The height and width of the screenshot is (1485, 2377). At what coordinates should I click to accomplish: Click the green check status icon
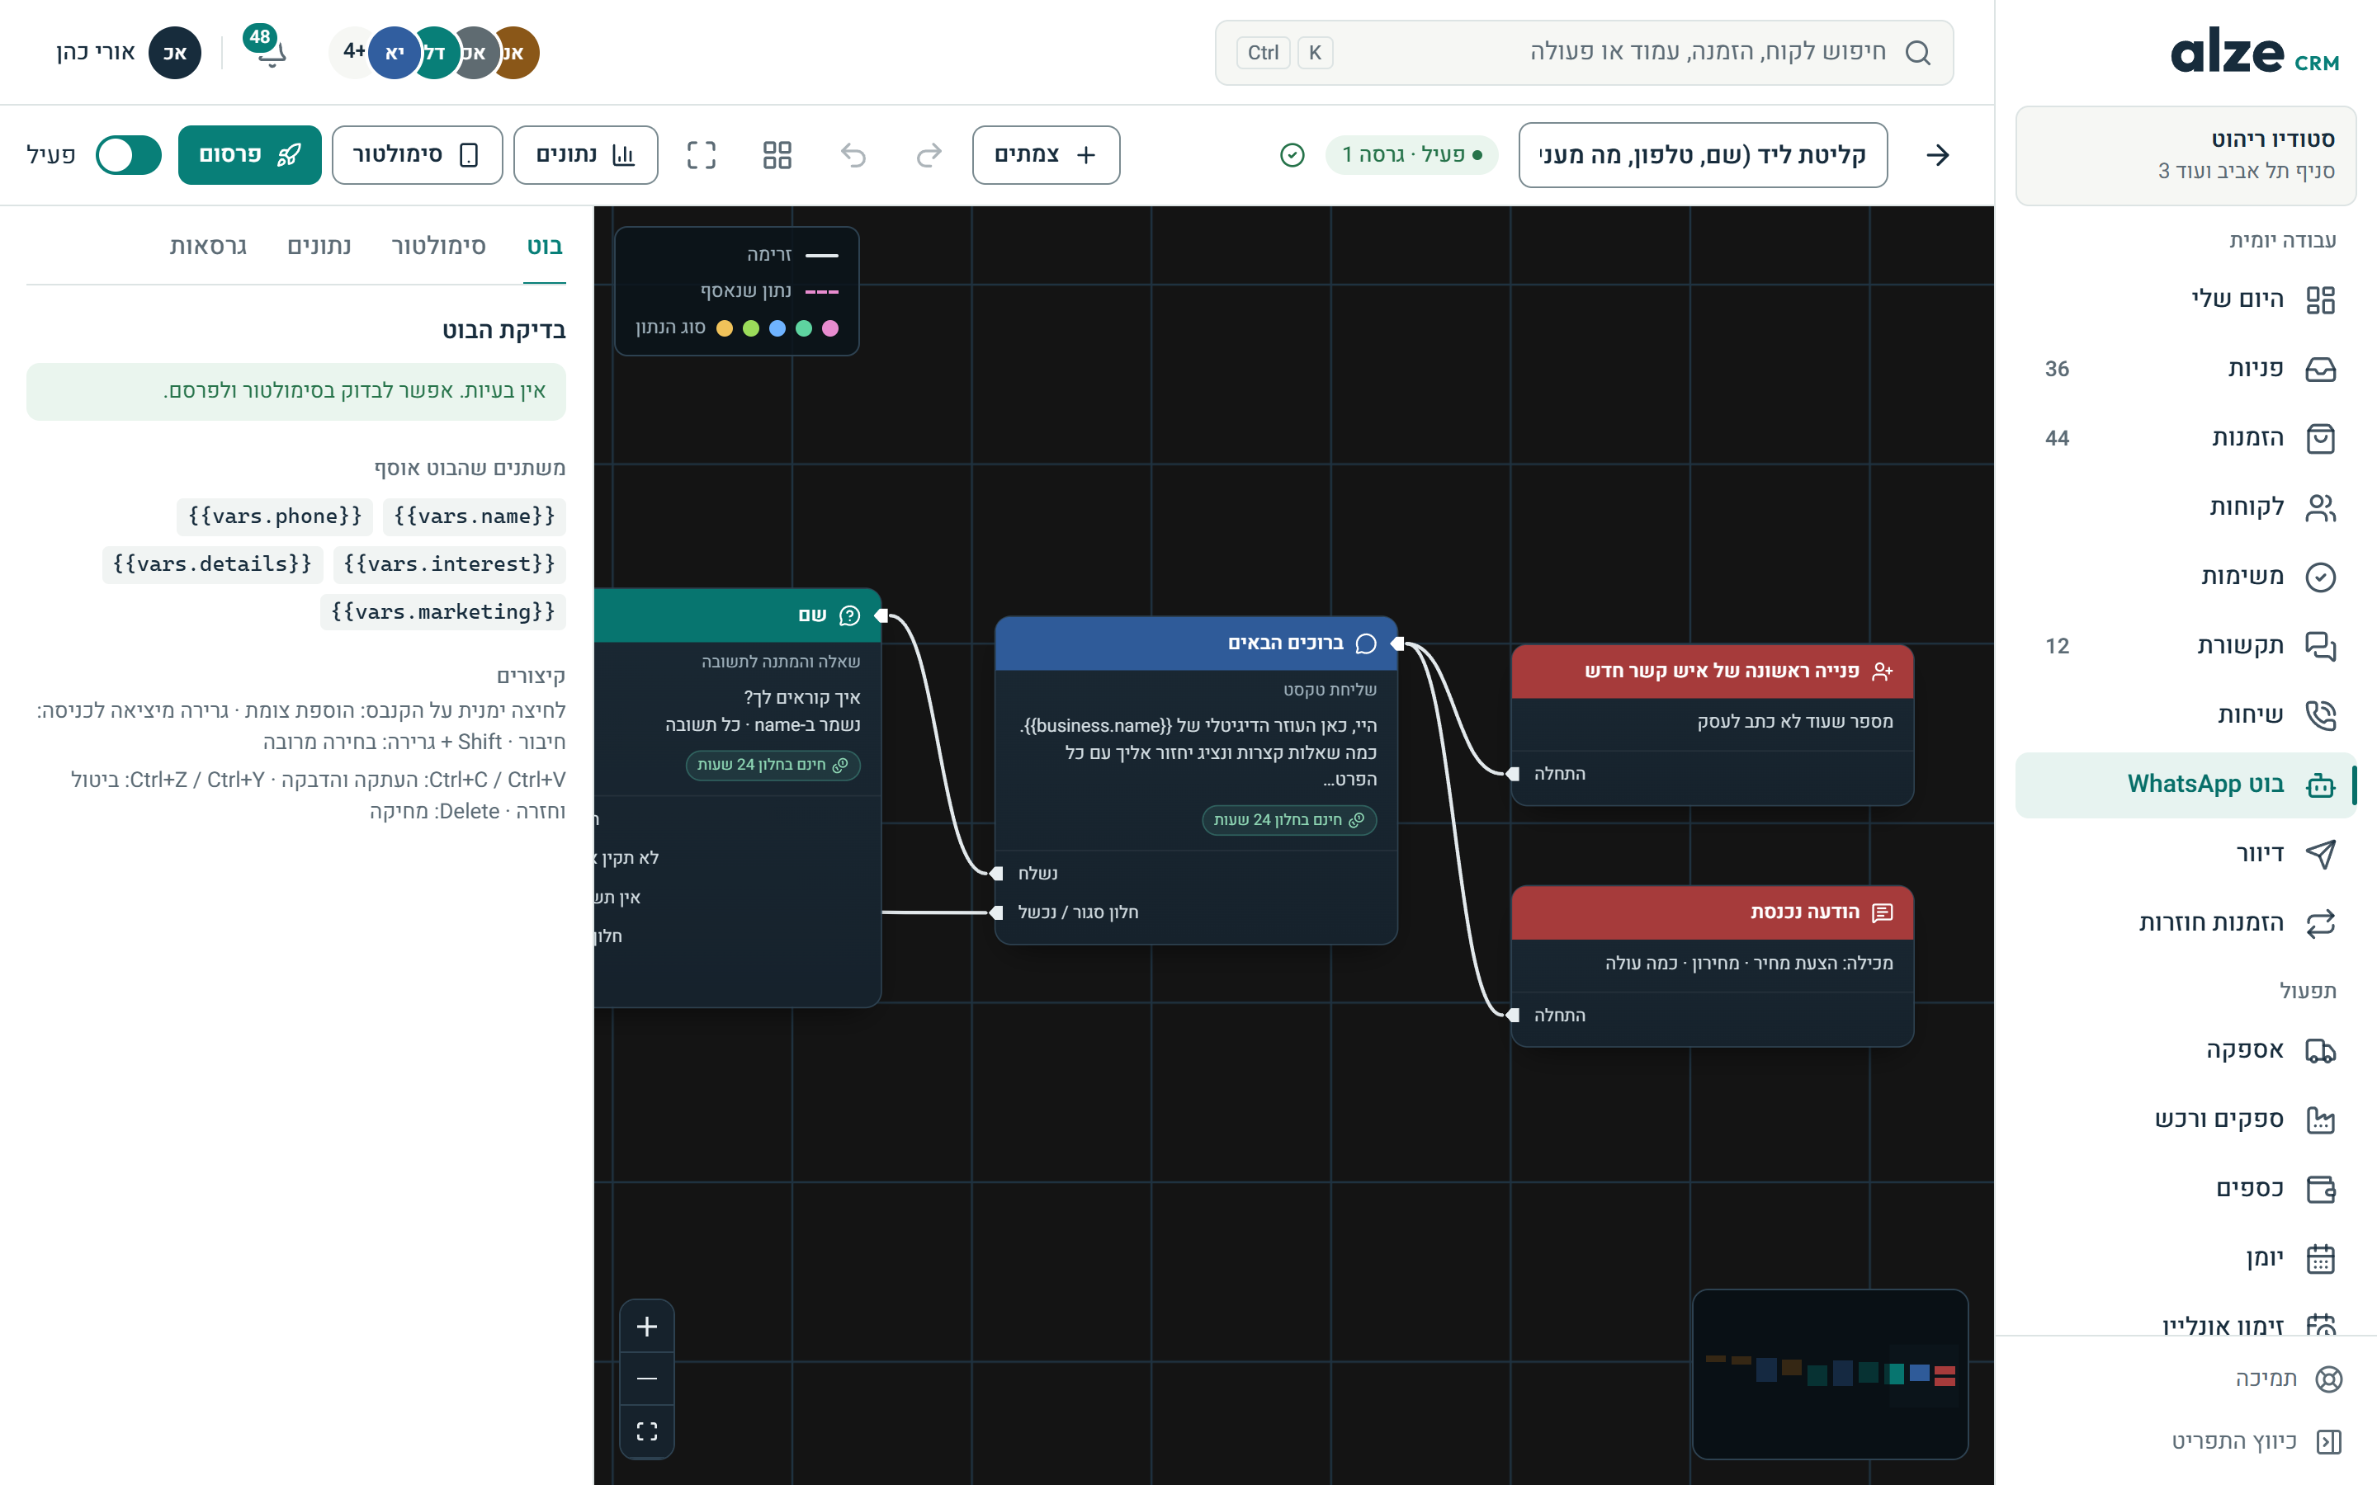tap(1292, 155)
